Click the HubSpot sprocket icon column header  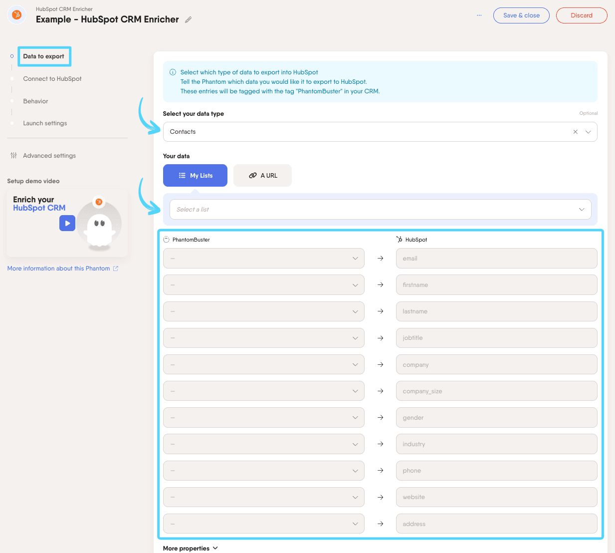click(399, 240)
